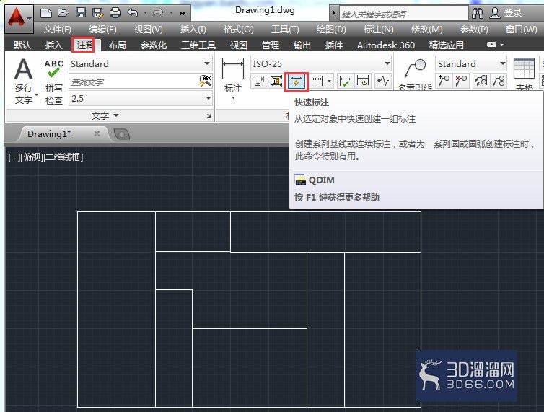Open the 文件(F) menu
544x412 pixels.
coord(58,30)
